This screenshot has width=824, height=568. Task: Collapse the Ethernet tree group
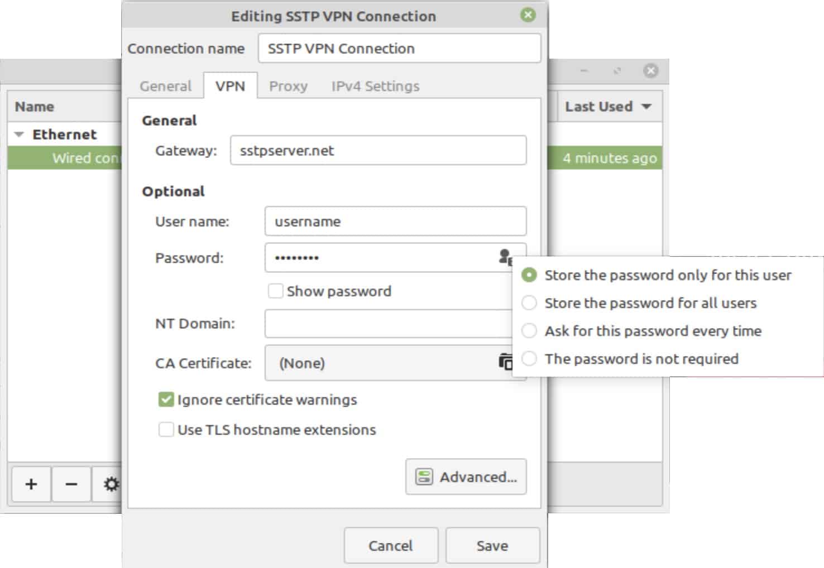point(19,134)
